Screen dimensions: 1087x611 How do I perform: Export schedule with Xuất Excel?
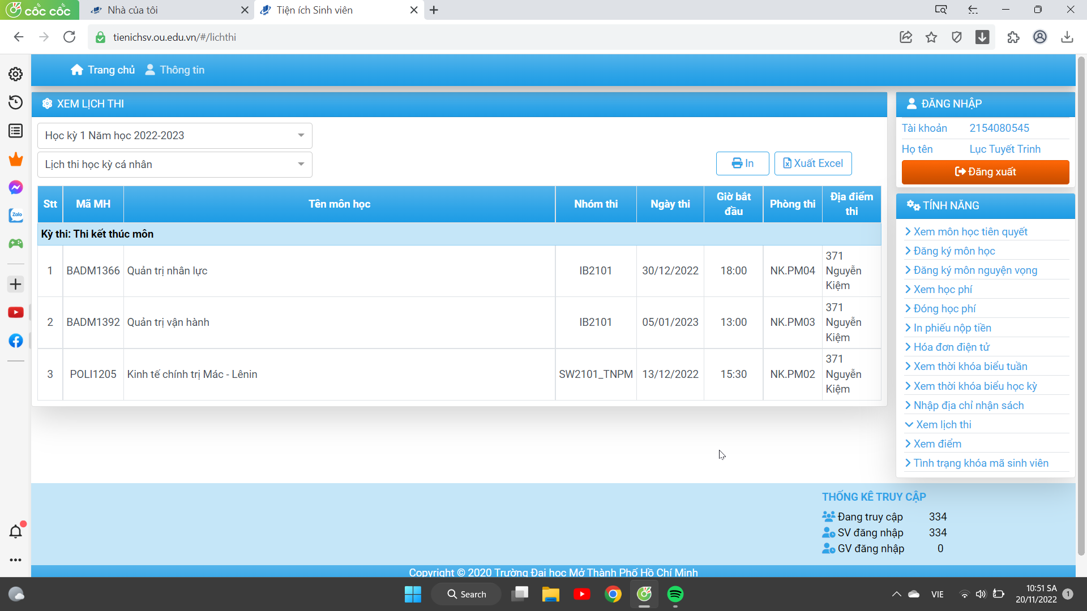(813, 163)
